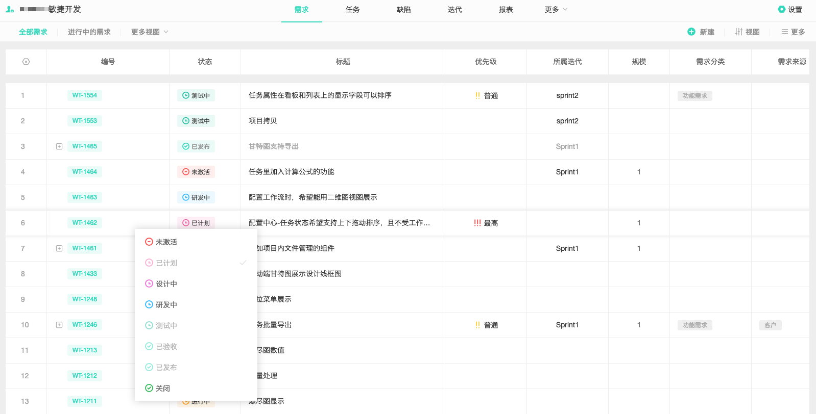This screenshot has height=414, width=816.
Task: Open the 更多 dropdown in top navigation
Action: click(556, 9)
